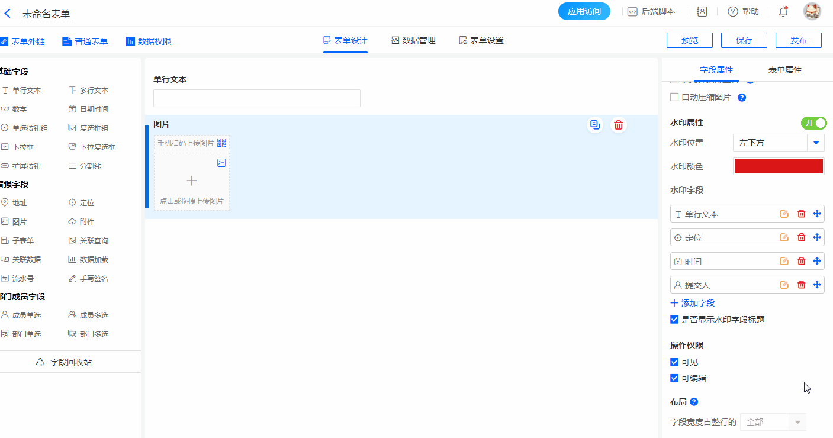Click help icon next to 自动压缩图片
The height and width of the screenshot is (438, 833).
pos(742,98)
